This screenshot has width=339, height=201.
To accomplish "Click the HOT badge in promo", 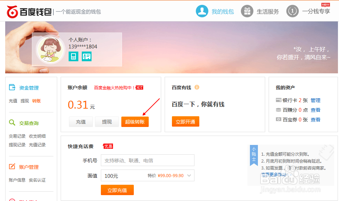I will pos(139,88).
